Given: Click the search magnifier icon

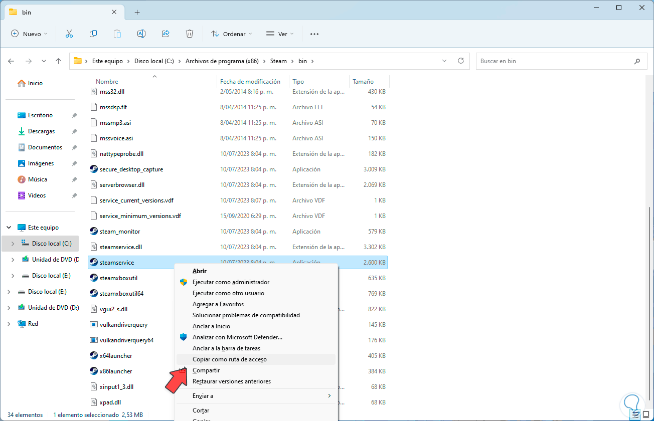Looking at the screenshot, I should [x=637, y=61].
